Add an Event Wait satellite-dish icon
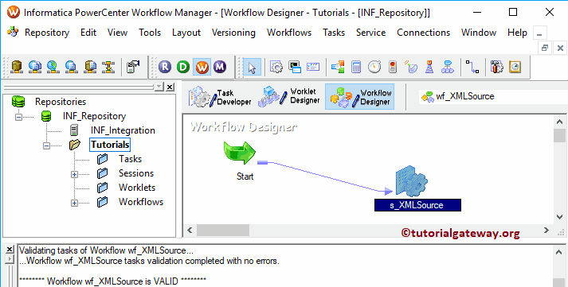This screenshot has width=568, height=287. coord(411,67)
